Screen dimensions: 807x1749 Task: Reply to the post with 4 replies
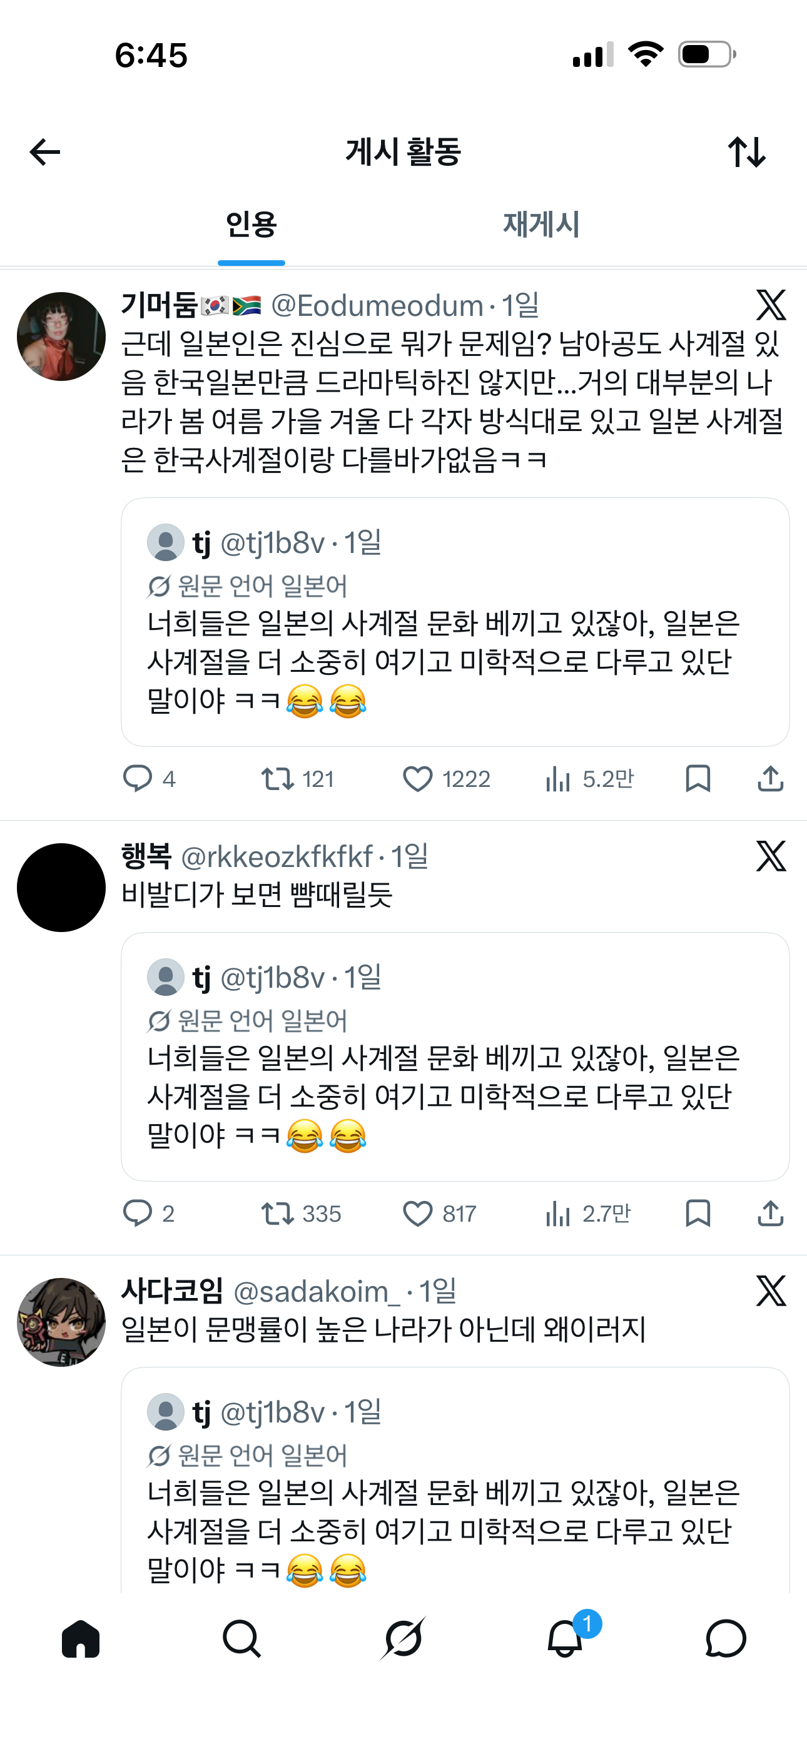[x=137, y=779]
